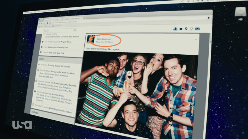Click 'Running, Soccer, Broomball' activities text

[59, 66]
